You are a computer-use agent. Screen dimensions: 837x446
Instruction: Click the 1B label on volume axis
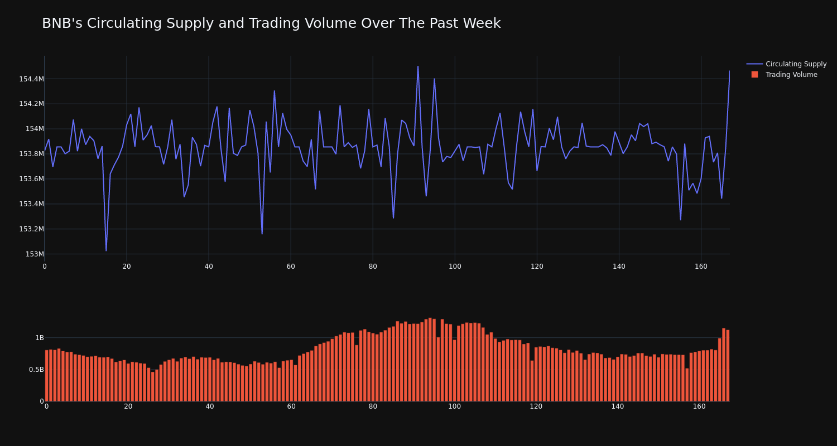(x=40, y=338)
